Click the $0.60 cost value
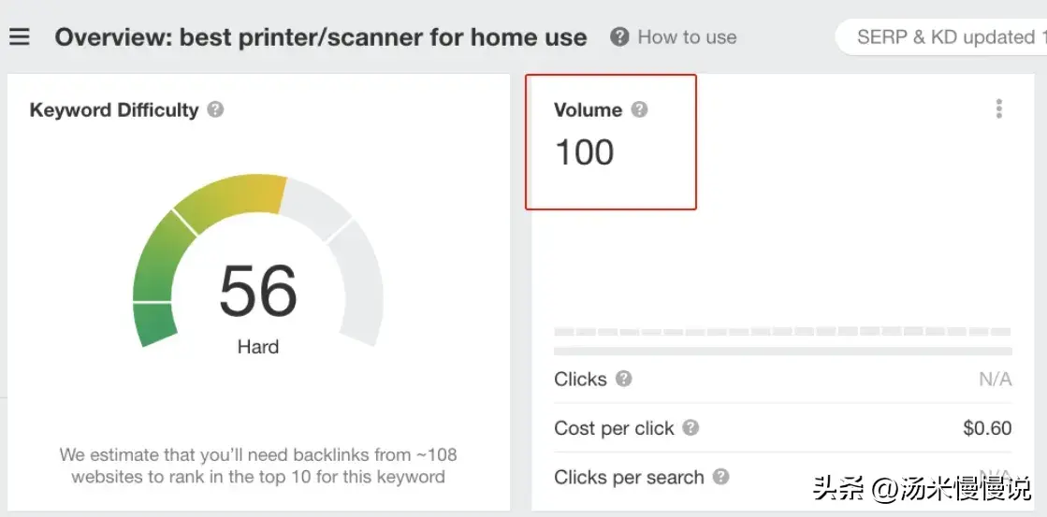Image resolution: width=1047 pixels, height=517 pixels. tap(987, 428)
